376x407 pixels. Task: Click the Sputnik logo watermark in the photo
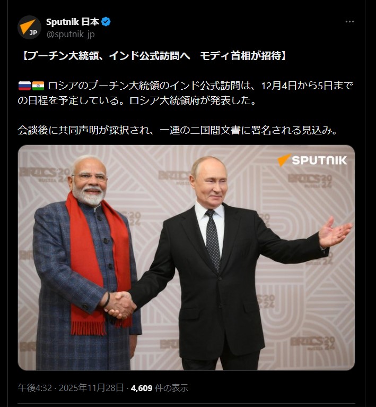pos(312,160)
